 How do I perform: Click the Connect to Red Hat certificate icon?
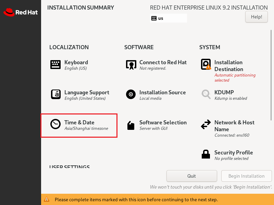click(131, 65)
